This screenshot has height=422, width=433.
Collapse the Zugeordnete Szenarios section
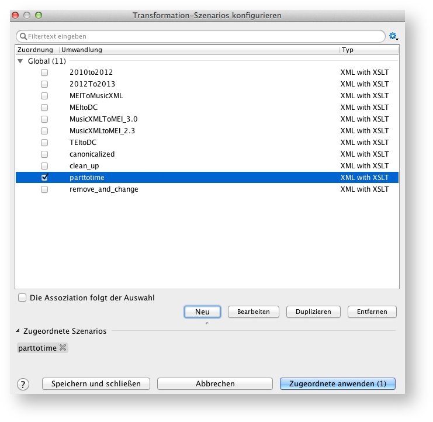pos(19,331)
